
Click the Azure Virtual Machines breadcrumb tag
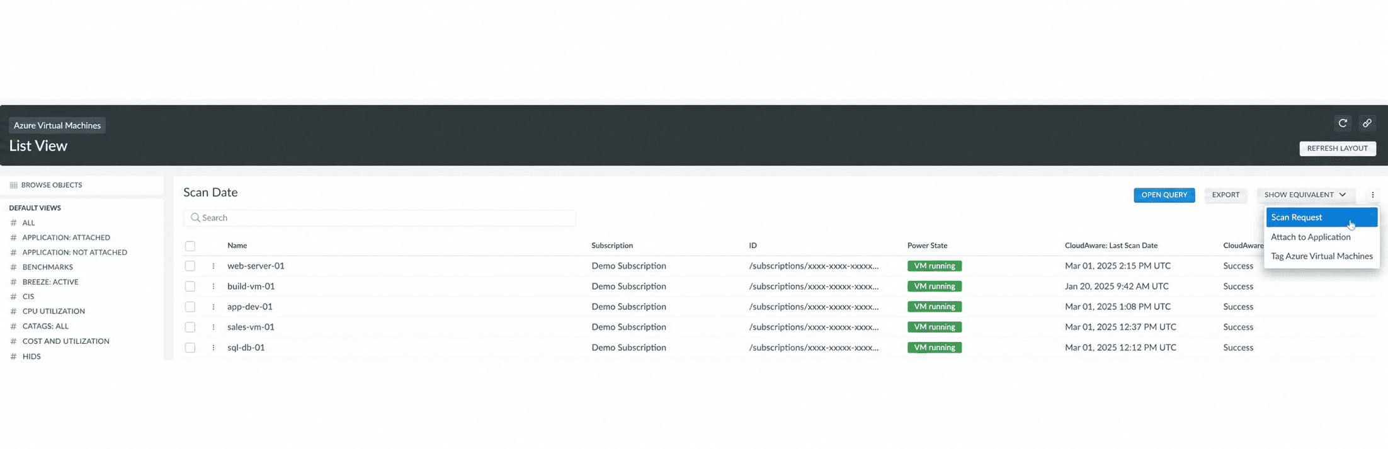(x=57, y=125)
